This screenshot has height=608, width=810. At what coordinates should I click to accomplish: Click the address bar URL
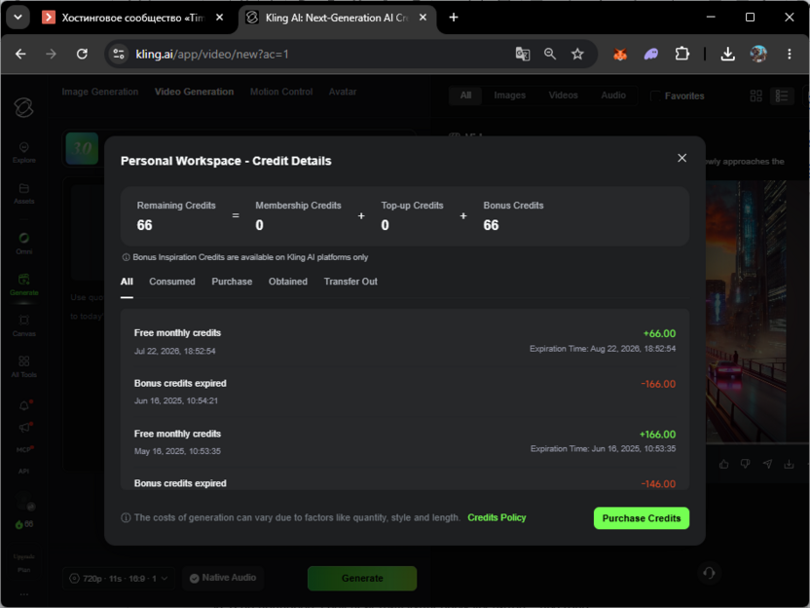click(212, 54)
